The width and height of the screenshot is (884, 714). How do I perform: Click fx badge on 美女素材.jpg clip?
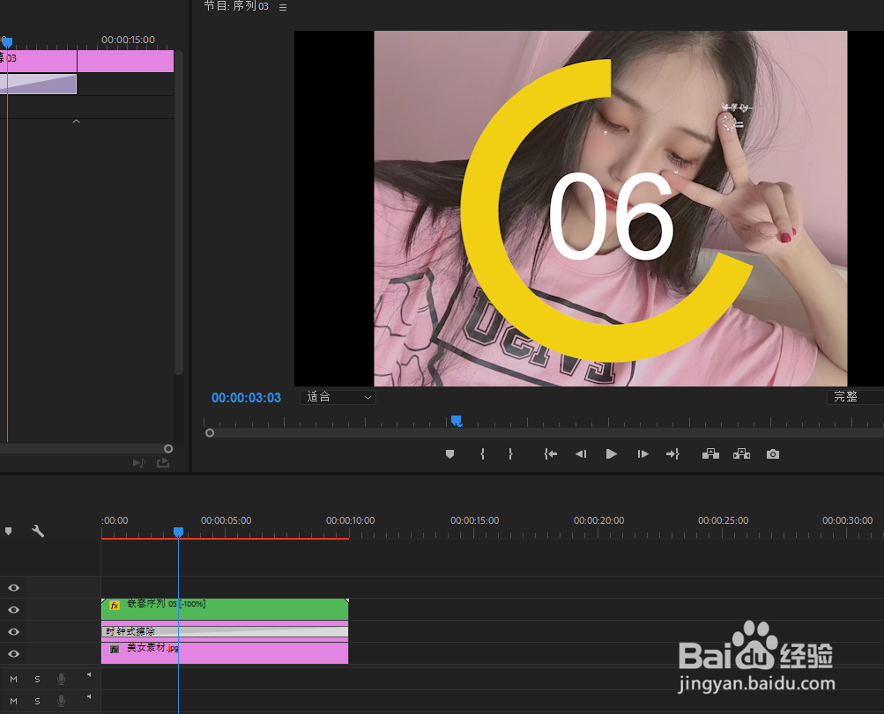coord(115,649)
